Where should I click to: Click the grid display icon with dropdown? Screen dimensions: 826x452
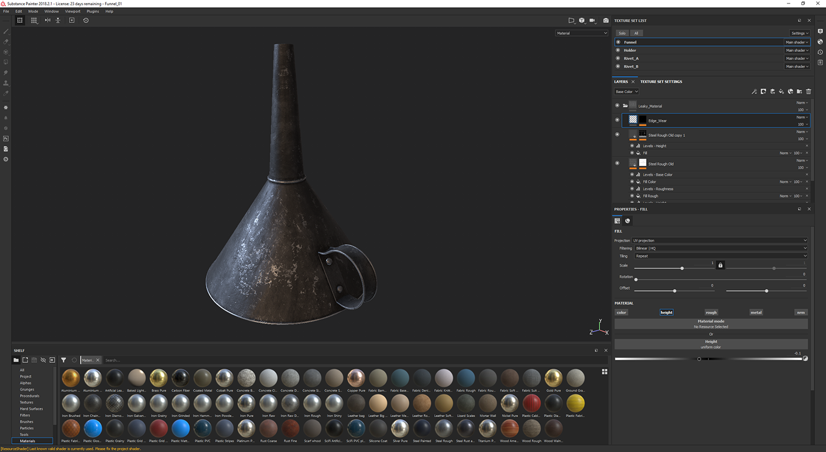coord(35,20)
